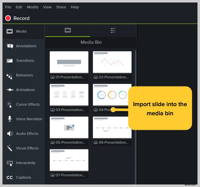This screenshot has width=200, height=187.
Task: Open the Animations arrow icon
Action: 10,90
